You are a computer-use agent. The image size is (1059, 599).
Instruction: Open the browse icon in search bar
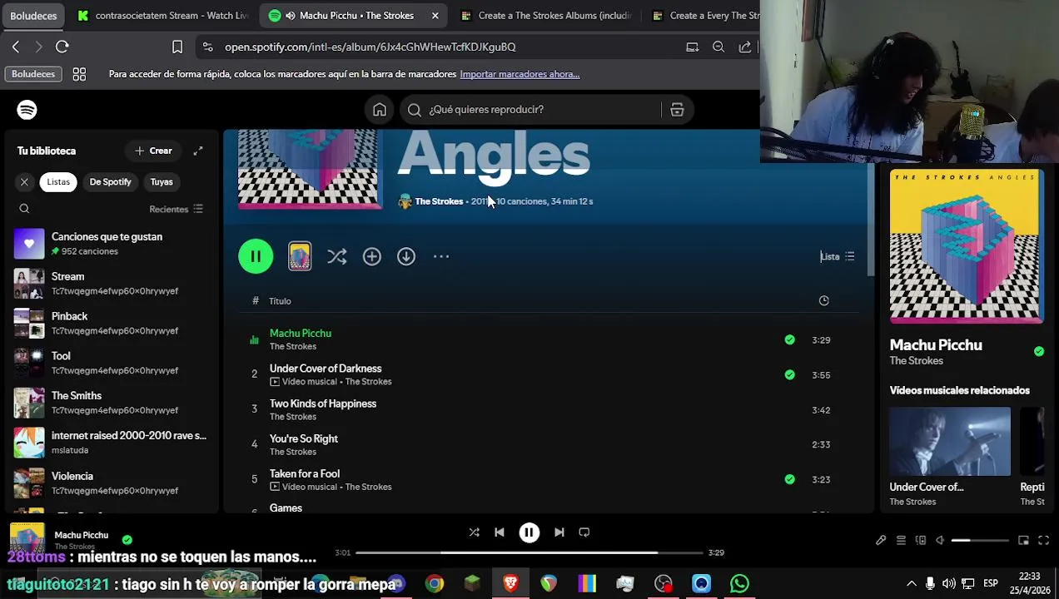[x=677, y=110]
